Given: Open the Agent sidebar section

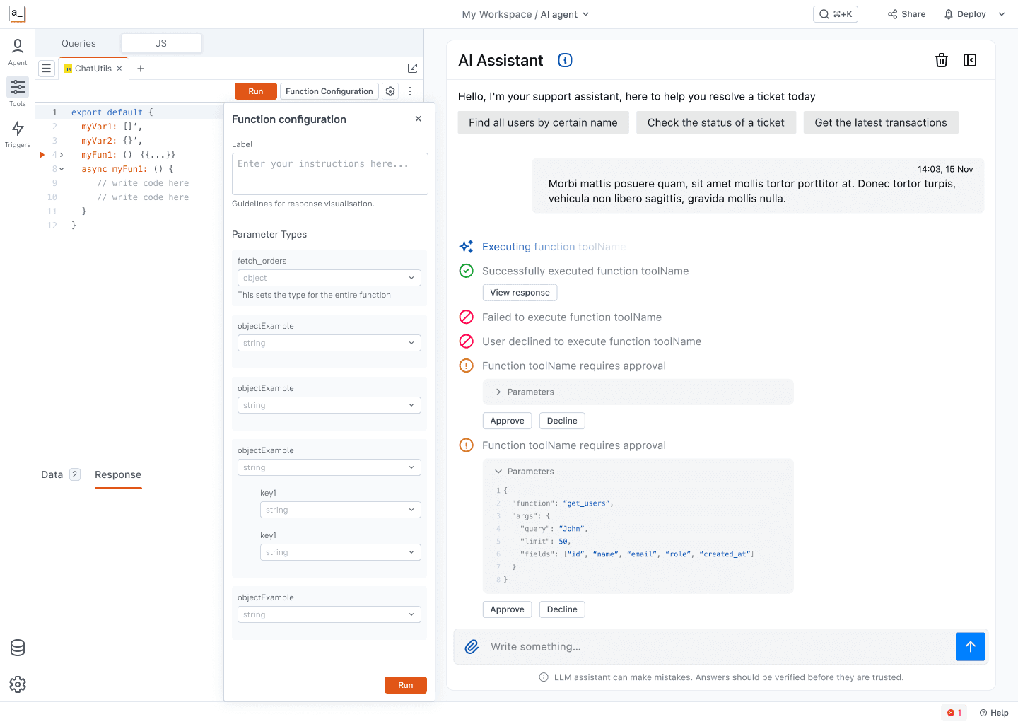Looking at the screenshot, I should (x=17, y=52).
